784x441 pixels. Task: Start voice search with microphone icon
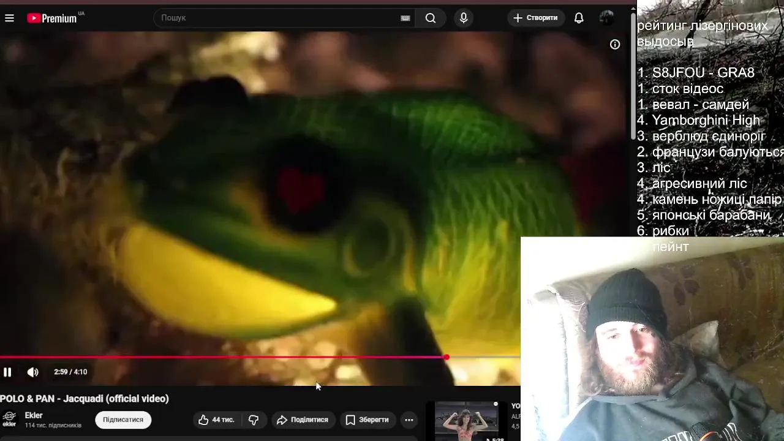[464, 18]
